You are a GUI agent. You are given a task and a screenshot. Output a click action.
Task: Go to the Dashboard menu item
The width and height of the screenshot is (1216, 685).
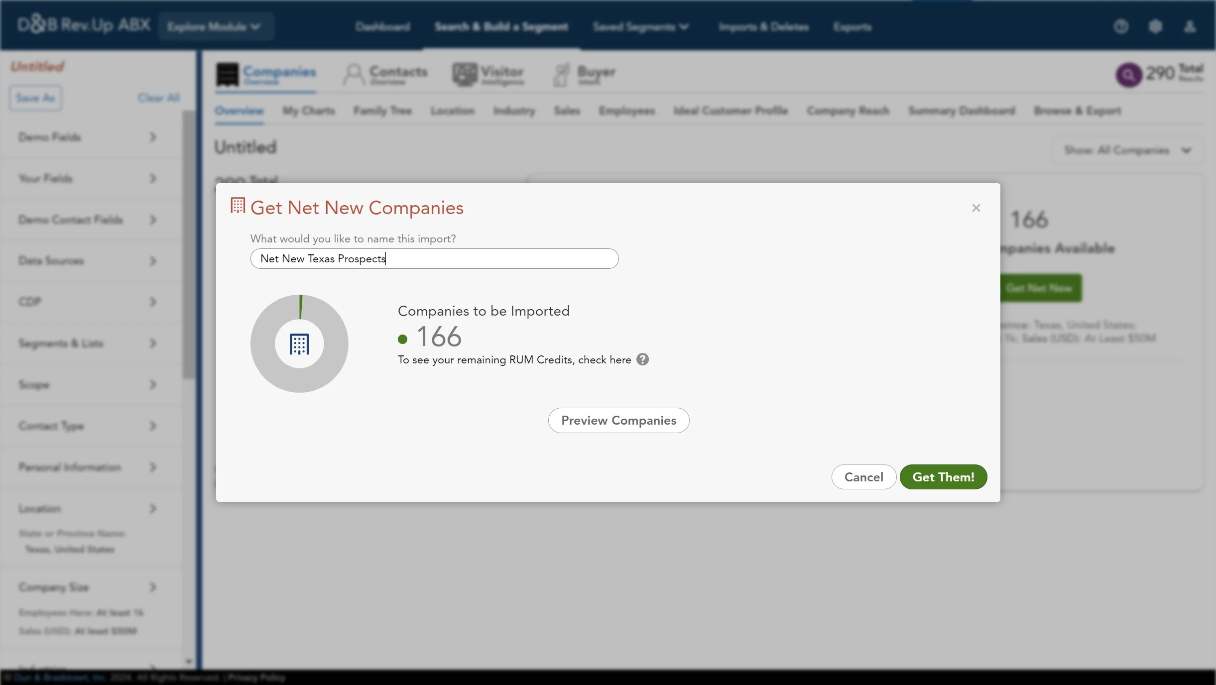click(382, 27)
